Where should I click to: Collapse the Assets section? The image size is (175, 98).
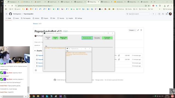click(x=38, y=51)
